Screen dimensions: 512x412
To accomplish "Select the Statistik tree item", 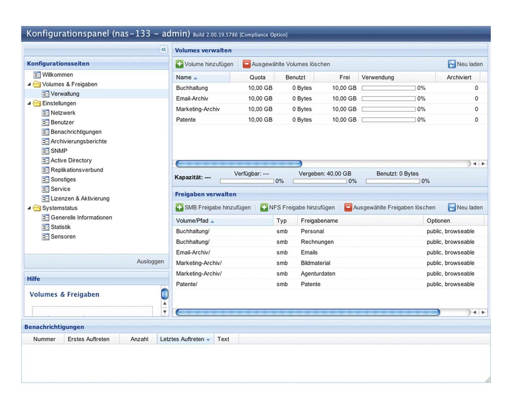I will (x=61, y=227).
